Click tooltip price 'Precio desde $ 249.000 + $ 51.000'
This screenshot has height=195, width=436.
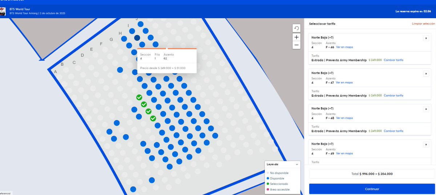(x=163, y=68)
